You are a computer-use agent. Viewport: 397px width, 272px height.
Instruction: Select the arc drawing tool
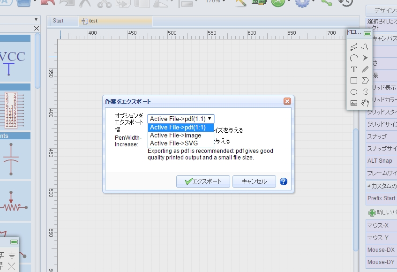[x=354, y=58]
